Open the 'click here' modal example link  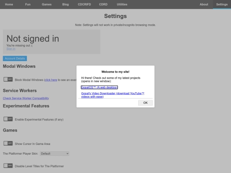tap(51, 80)
